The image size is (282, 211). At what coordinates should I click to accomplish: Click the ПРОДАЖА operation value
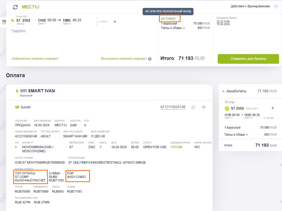(x=23, y=125)
